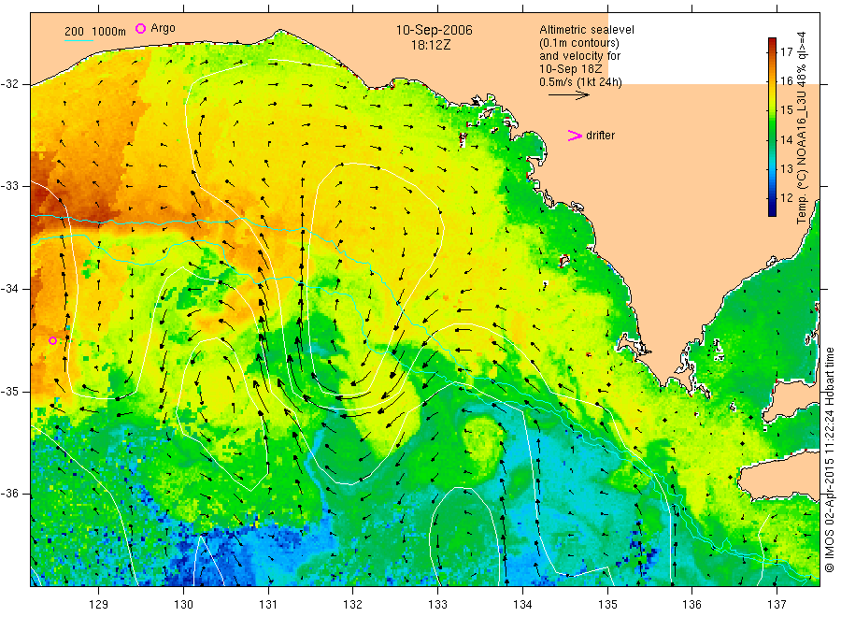Click the cyan bathymetry legend line
Screen dimensions: 841x617
[x=78, y=40]
